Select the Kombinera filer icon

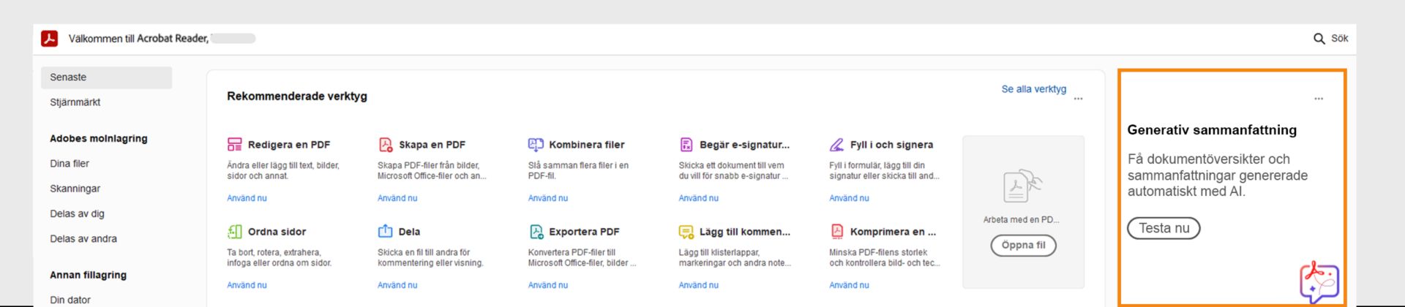(x=536, y=145)
